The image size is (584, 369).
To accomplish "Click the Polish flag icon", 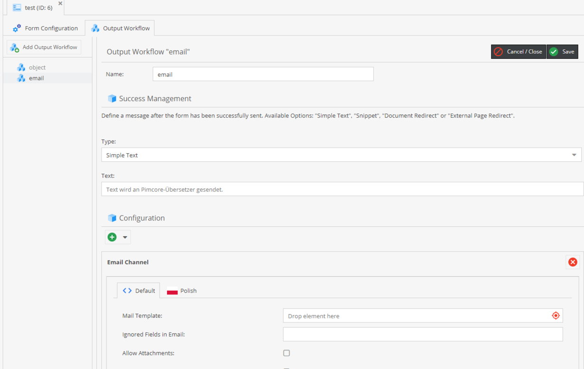I will pyautogui.click(x=172, y=291).
